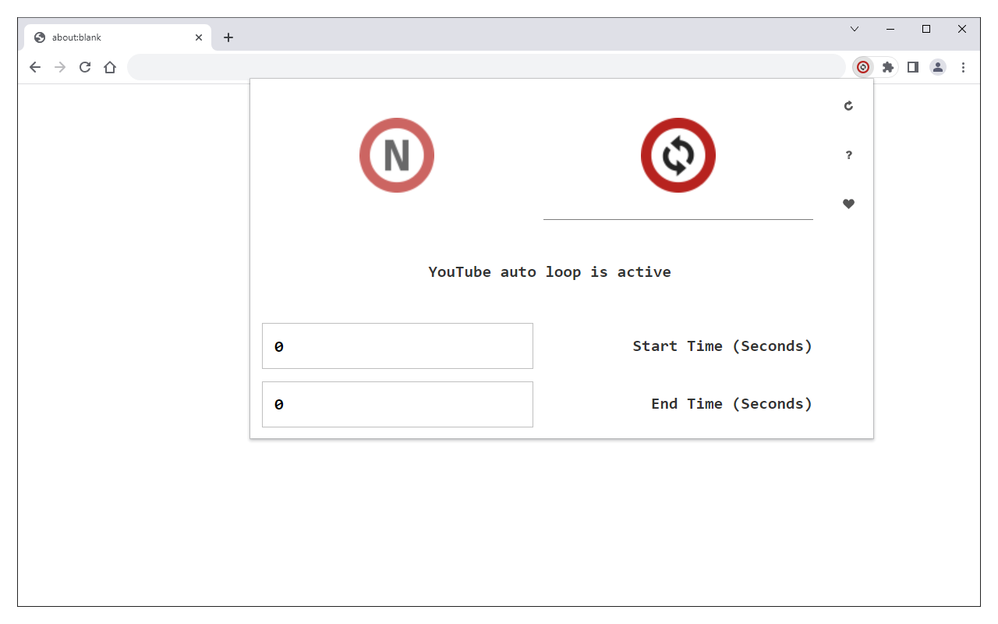This screenshot has width=998, height=624.
Task: Click the End Time seconds field
Action: tap(397, 404)
